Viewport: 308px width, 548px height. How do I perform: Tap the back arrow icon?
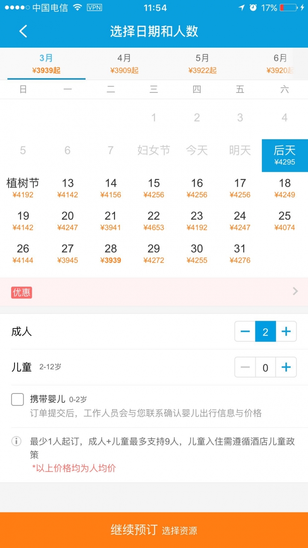(x=23, y=31)
